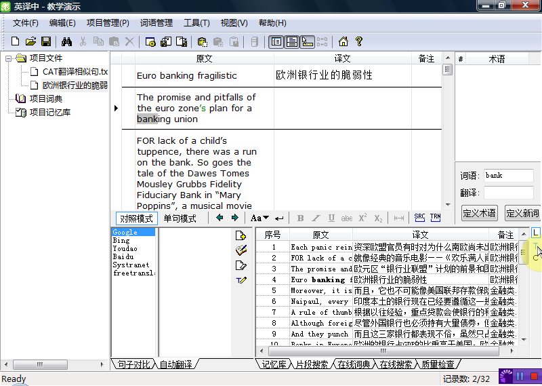Click the clipboard-with-selection toolbar icon
This screenshot has width=542, height=386.
pos(202,42)
